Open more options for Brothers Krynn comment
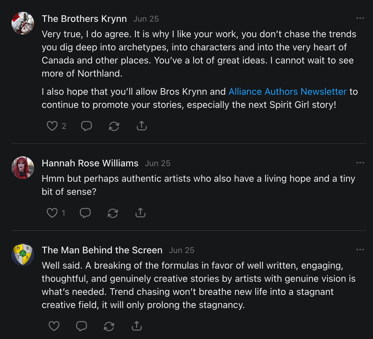The width and height of the screenshot is (373, 339). point(360,18)
